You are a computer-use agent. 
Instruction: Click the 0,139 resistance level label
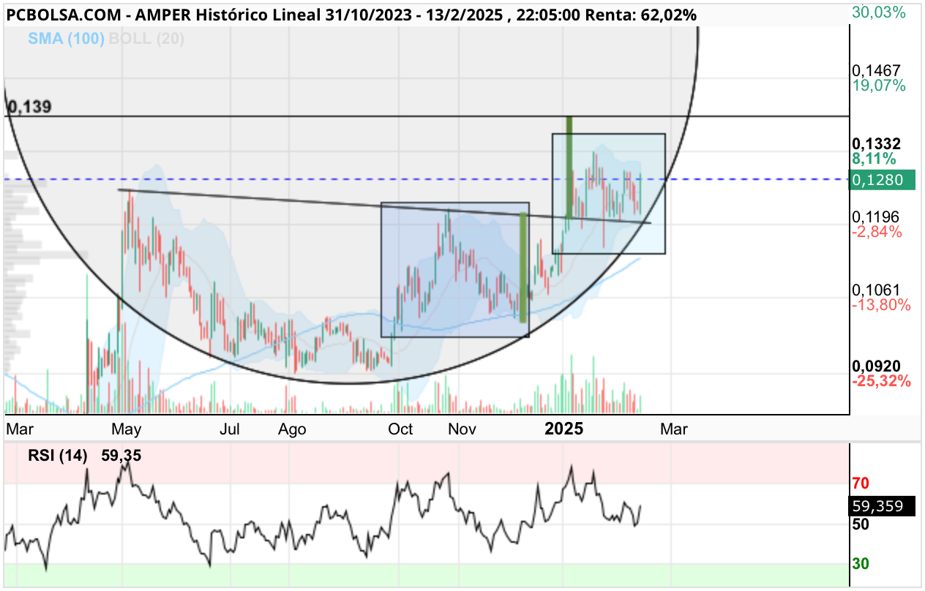point(29,108)
